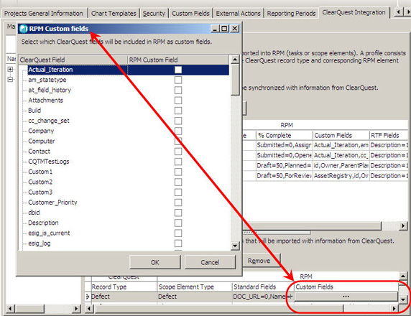Tick the Custom1 checkbox

[178, 172]
